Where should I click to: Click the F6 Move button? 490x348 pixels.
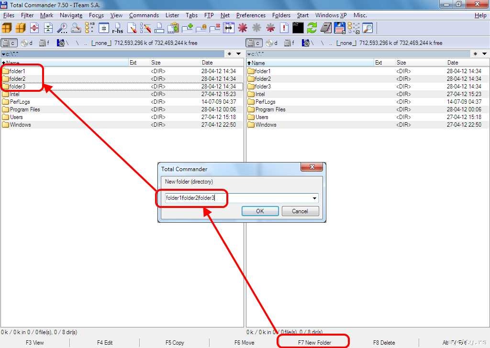(x=245, y=343)
